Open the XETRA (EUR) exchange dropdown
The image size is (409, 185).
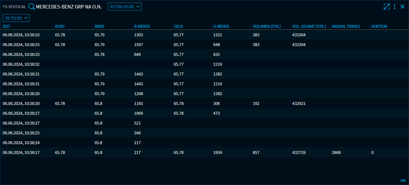coord(124,7)
